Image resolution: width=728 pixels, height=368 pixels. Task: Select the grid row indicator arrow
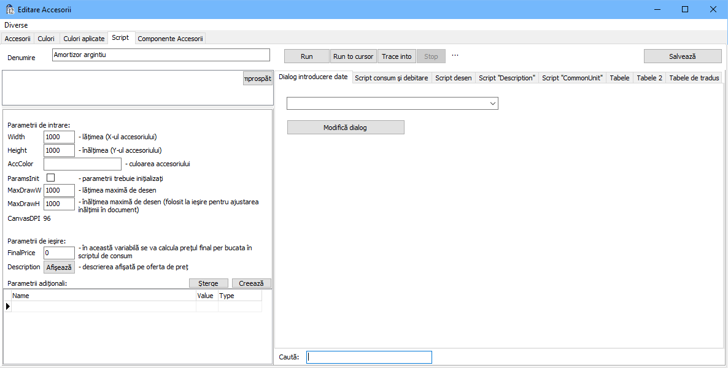(7, 306)
